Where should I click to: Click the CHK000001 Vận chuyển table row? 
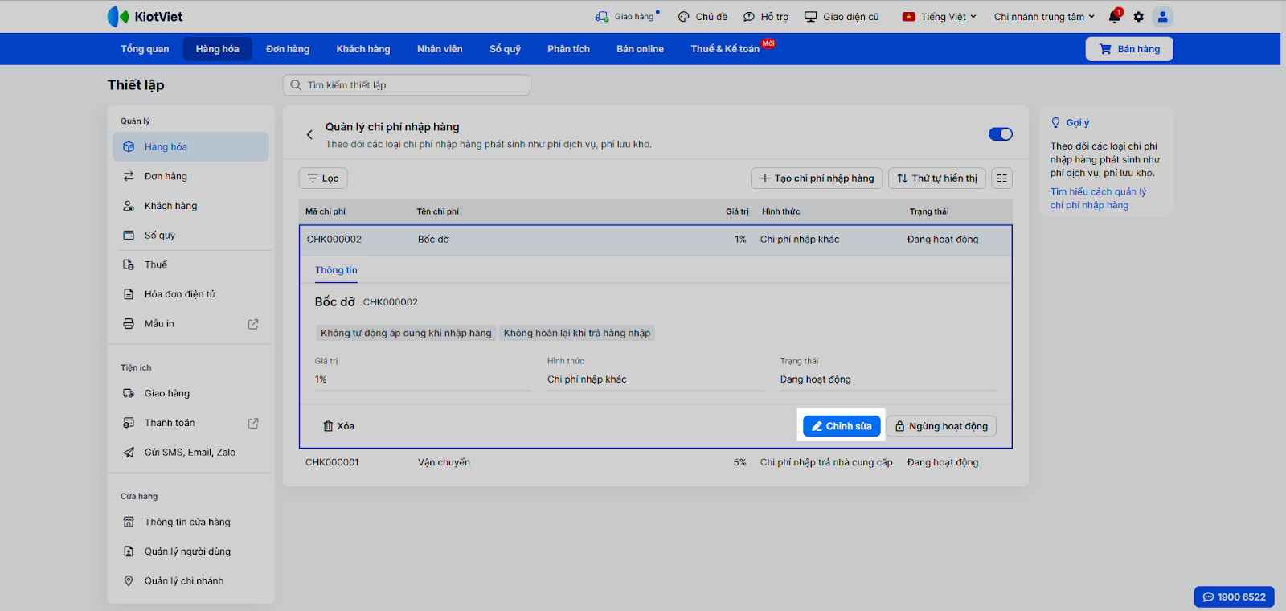pyautogui.click(x=656, y=462)
